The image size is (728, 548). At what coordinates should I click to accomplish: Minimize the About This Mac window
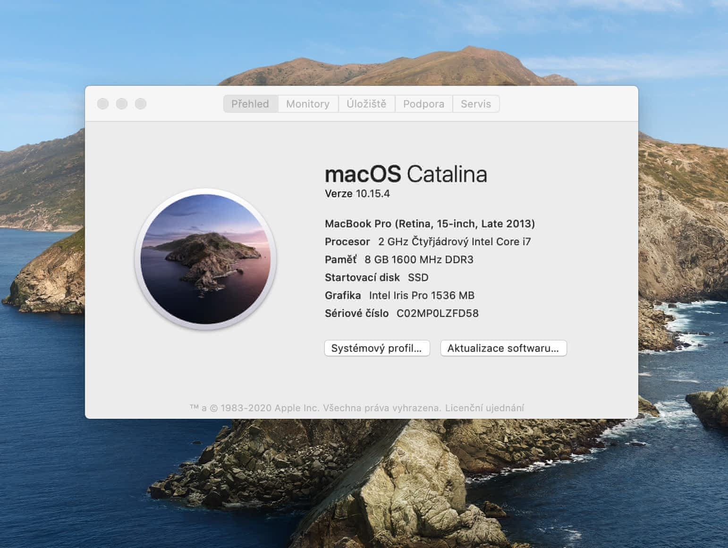click(122, 104)
